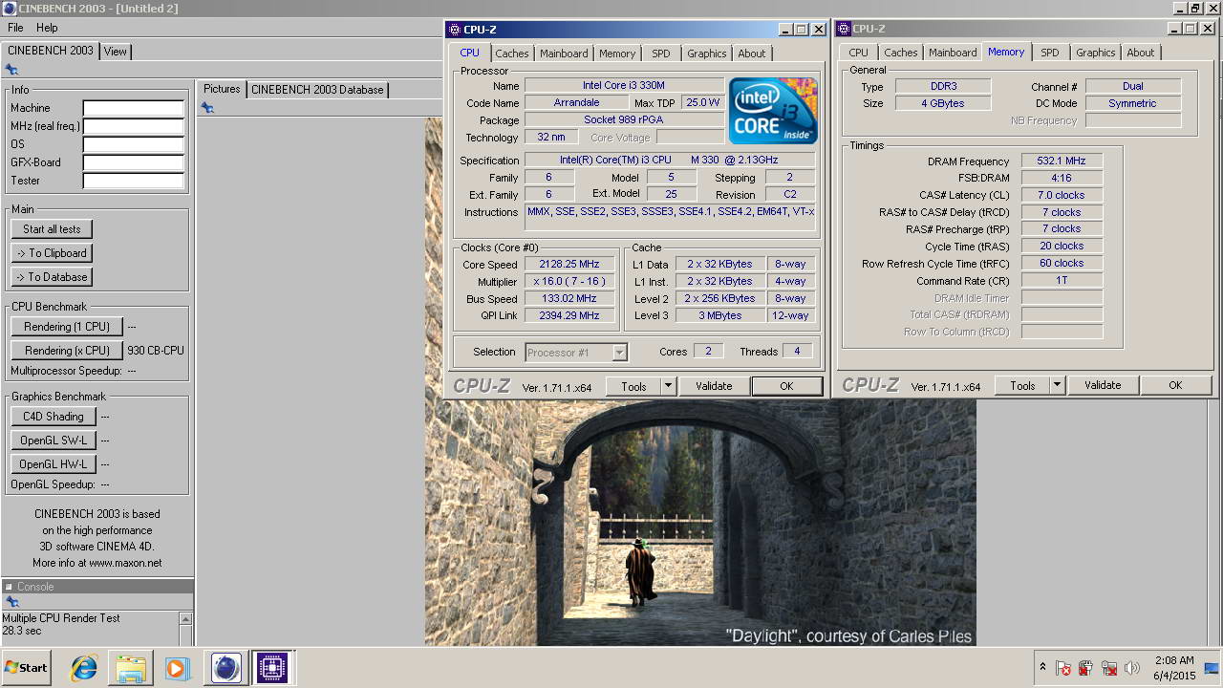
Task: Open SPD tab in right CPU-Z window
Action: pyautogui.click(x=1050, y=53)
